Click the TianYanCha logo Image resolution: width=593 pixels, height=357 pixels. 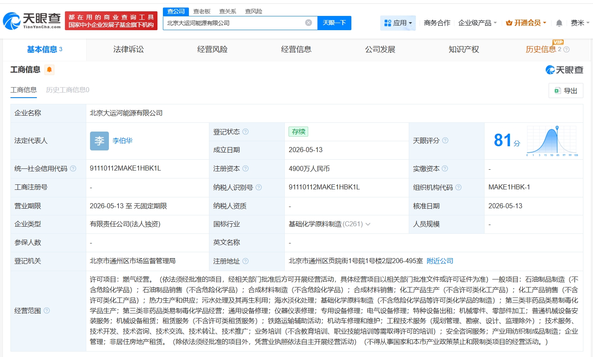[x=32, y=21]
